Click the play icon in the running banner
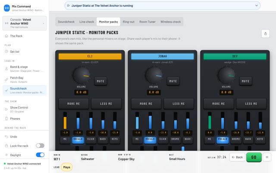 point(69,6)
